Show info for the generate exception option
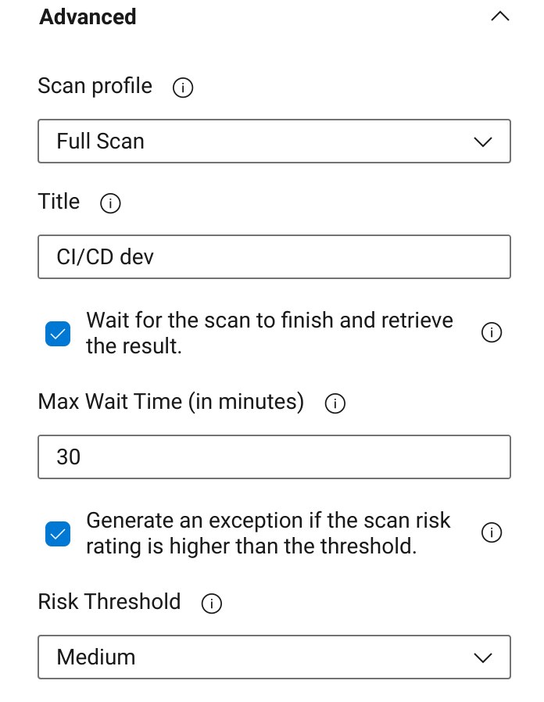 tap(491, 533)
